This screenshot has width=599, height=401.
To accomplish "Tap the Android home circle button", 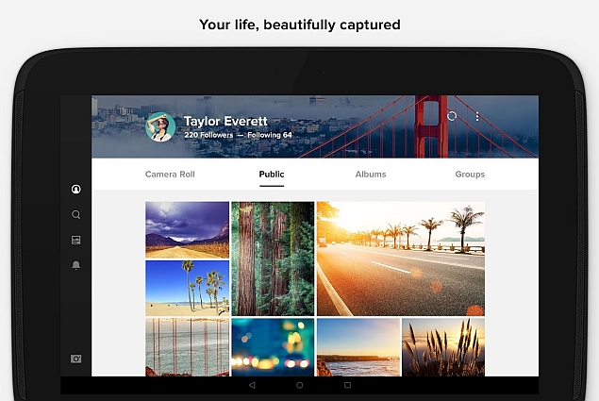I will (300, 385).
